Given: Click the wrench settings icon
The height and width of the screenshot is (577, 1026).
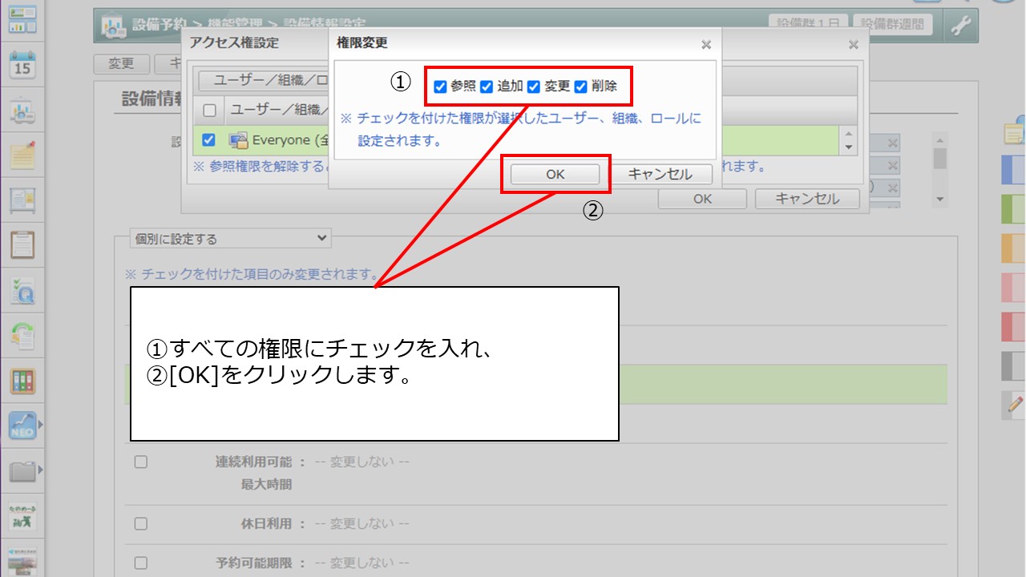Looking at the screenshot, I should pyautogui.click(x=960, y=26).
